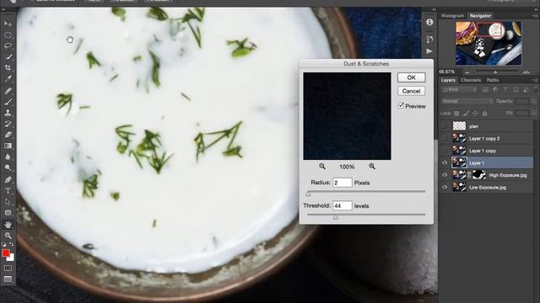Select the Type tool
The height and width of the screenshot is (303, 540).
point(8,191)
